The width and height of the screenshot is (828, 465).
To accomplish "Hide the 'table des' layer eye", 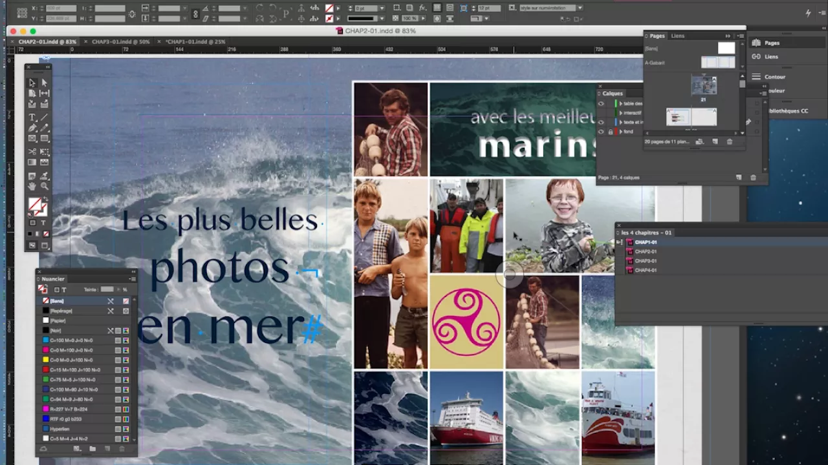I will (x=601, y=103).
